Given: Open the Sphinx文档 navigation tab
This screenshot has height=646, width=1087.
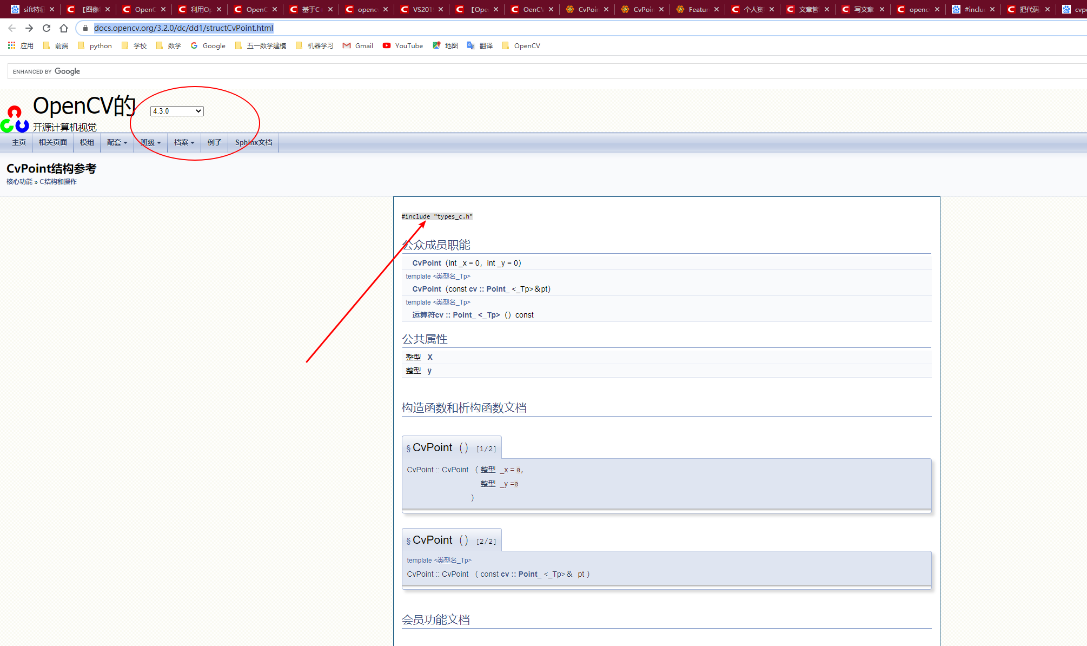Looking at the screenshot, I should pos(253,142).
